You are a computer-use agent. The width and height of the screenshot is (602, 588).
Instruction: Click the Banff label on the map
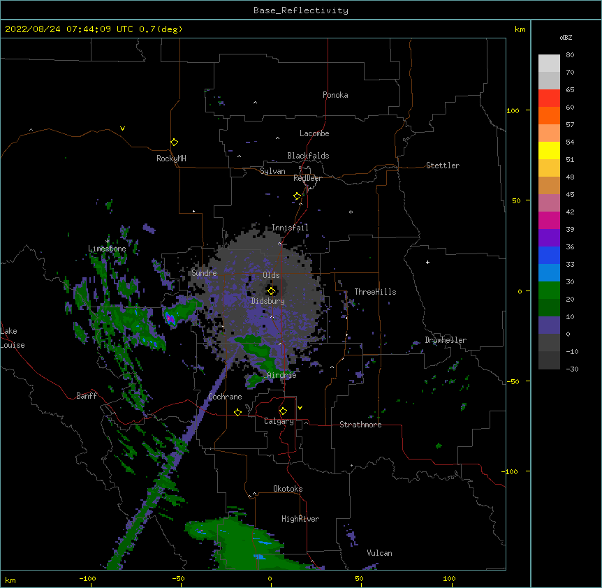click(x=87, y=396)
